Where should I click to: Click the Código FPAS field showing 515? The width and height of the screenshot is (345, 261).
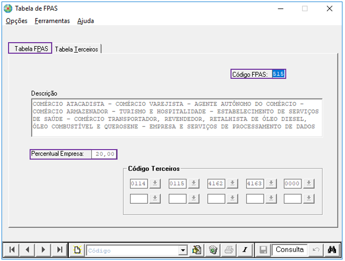coord(278,74)
